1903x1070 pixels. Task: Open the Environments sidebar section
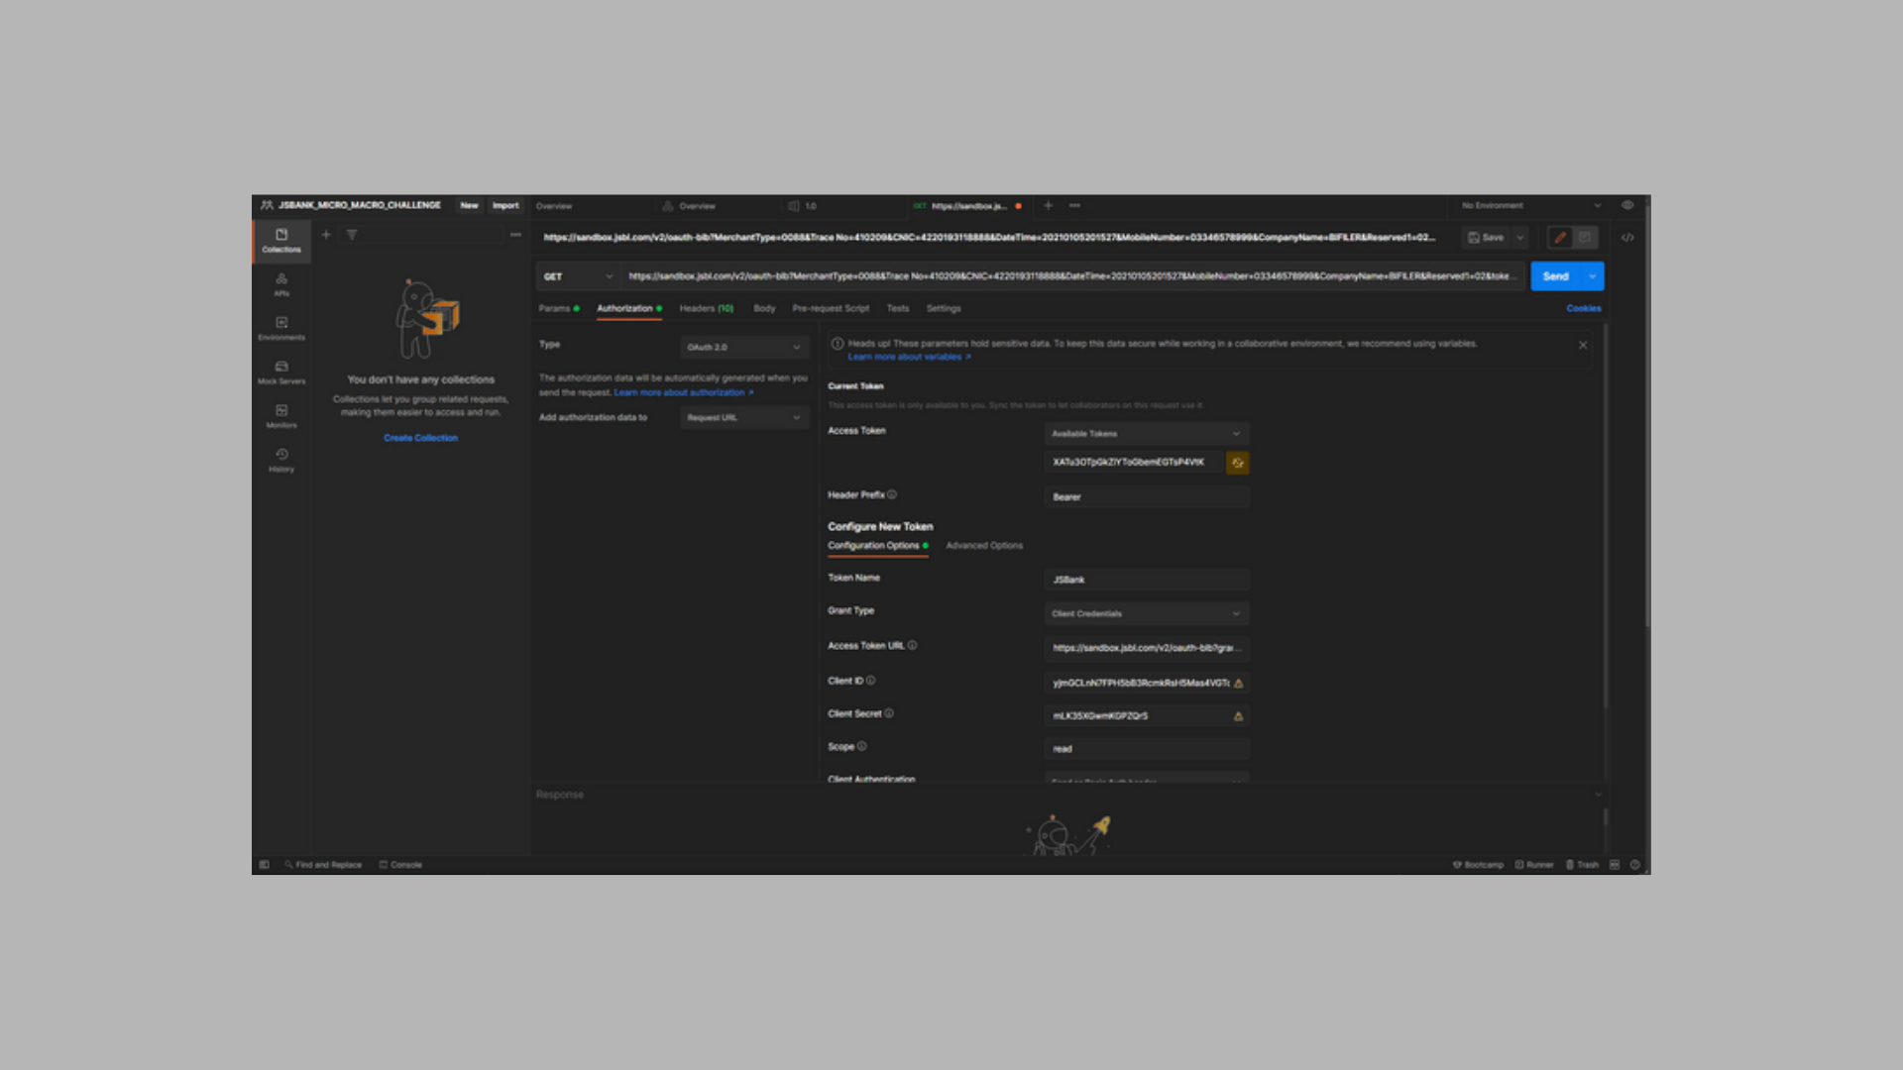(x=281, y=328)
